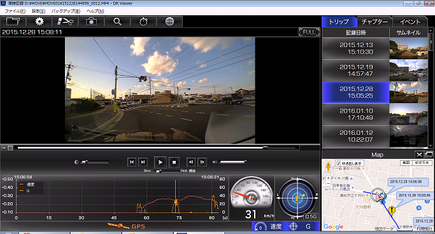Zoom out on the map
435x234 pixels.
[x=328, y=183]
